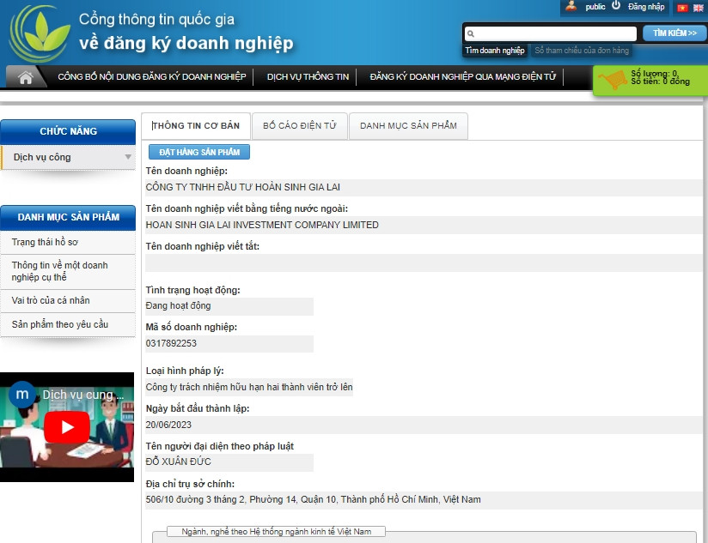This screenshot has height=543, width=708.
Task: Switch language using the UK flag
Action: 698,8
